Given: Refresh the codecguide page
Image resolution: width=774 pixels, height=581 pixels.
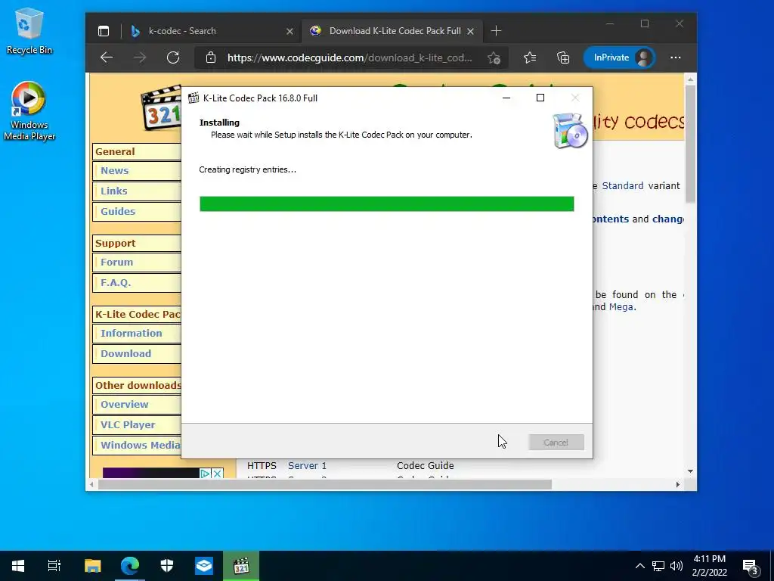Looking at the screenshot, I should 173,57.
